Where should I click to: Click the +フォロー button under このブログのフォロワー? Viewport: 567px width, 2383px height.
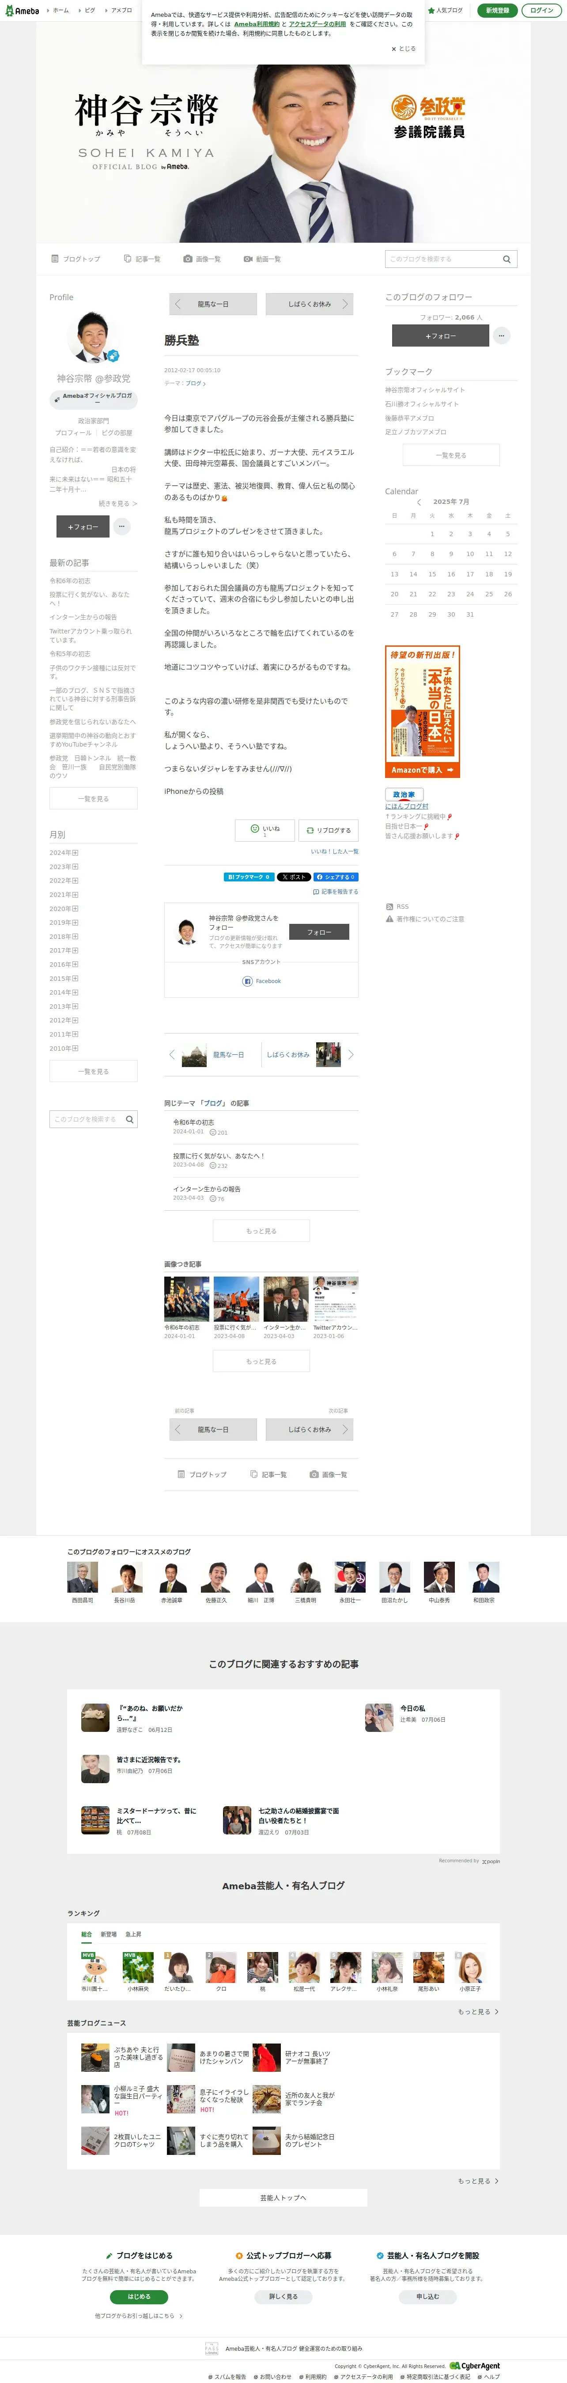(x=441, y=336)
